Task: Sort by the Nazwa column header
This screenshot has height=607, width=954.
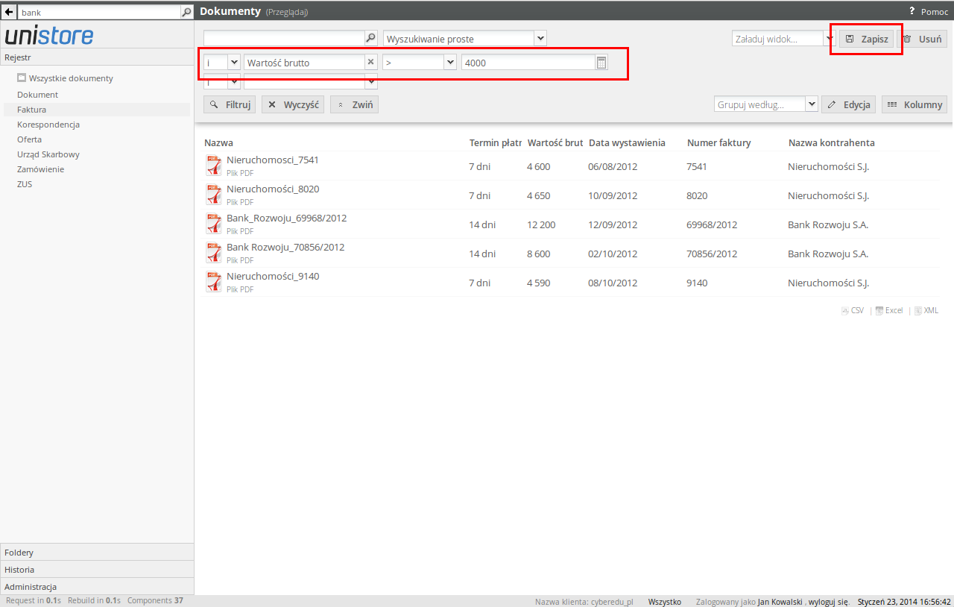Action: 218,142
